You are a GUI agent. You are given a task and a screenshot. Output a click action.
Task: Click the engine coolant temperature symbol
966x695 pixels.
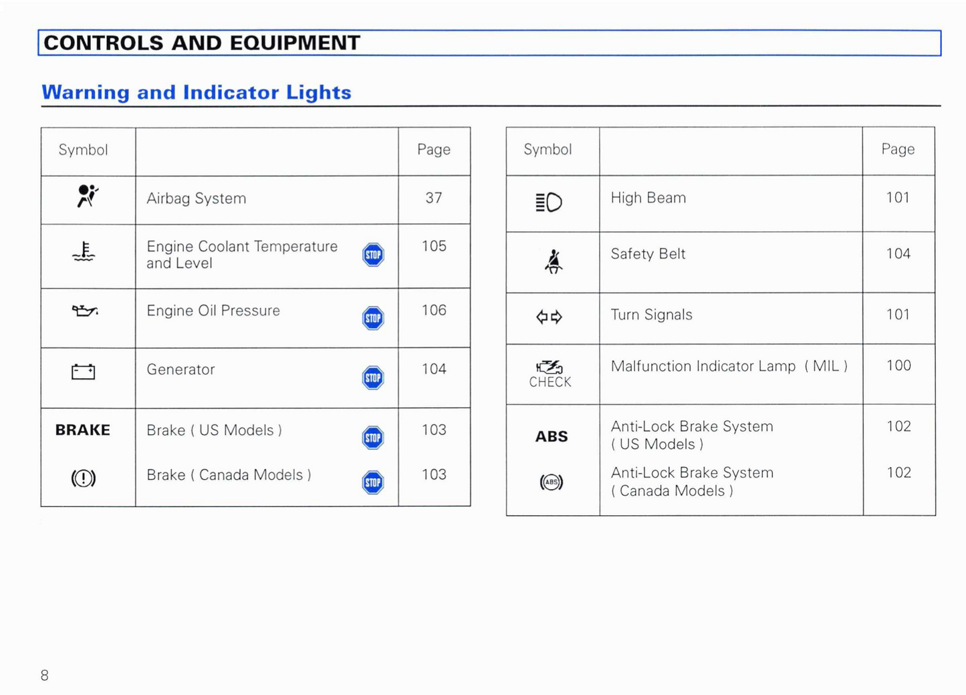pyautogui.click(x=84, y=252)
